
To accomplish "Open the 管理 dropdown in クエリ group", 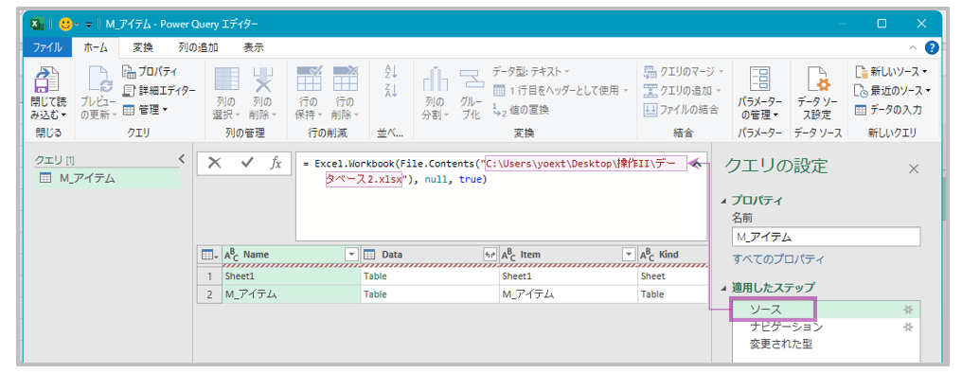I will tap(145, 110).
